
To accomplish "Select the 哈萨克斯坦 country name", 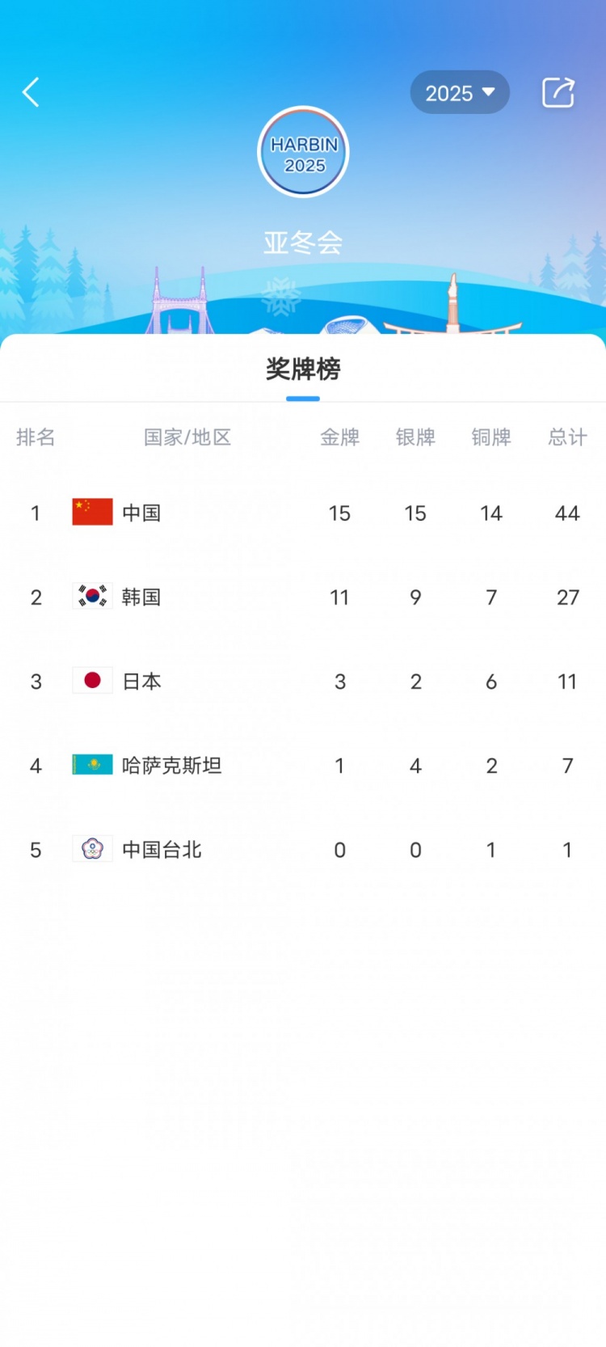I will [x=171, y=765].
